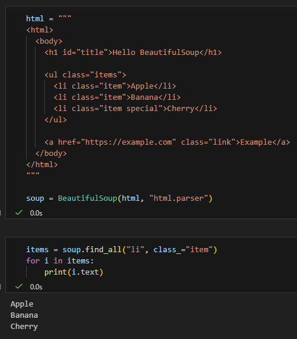The image size is (297, 339).
Task: Click the li line with class item special
Action: [x=135, y=109]
